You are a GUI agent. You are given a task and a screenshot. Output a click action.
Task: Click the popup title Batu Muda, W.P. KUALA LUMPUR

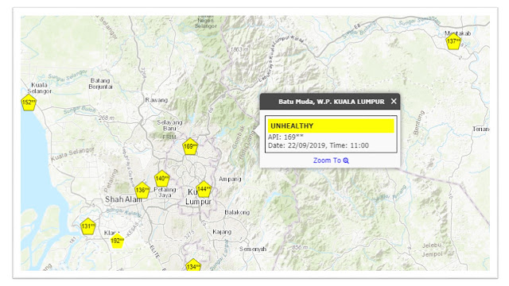[x=331, y=102]
